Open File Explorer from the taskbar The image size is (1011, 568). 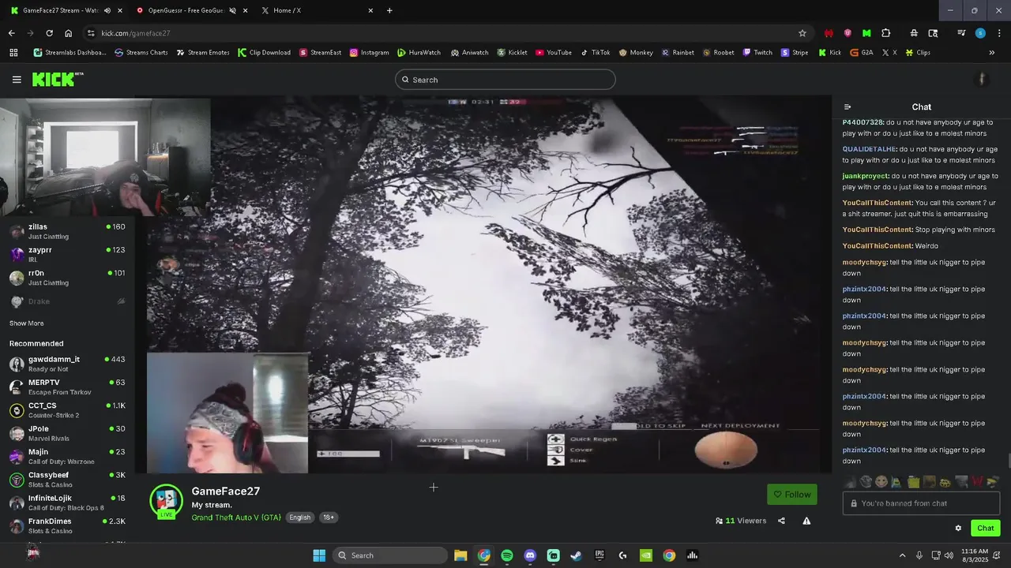[460, 555]
